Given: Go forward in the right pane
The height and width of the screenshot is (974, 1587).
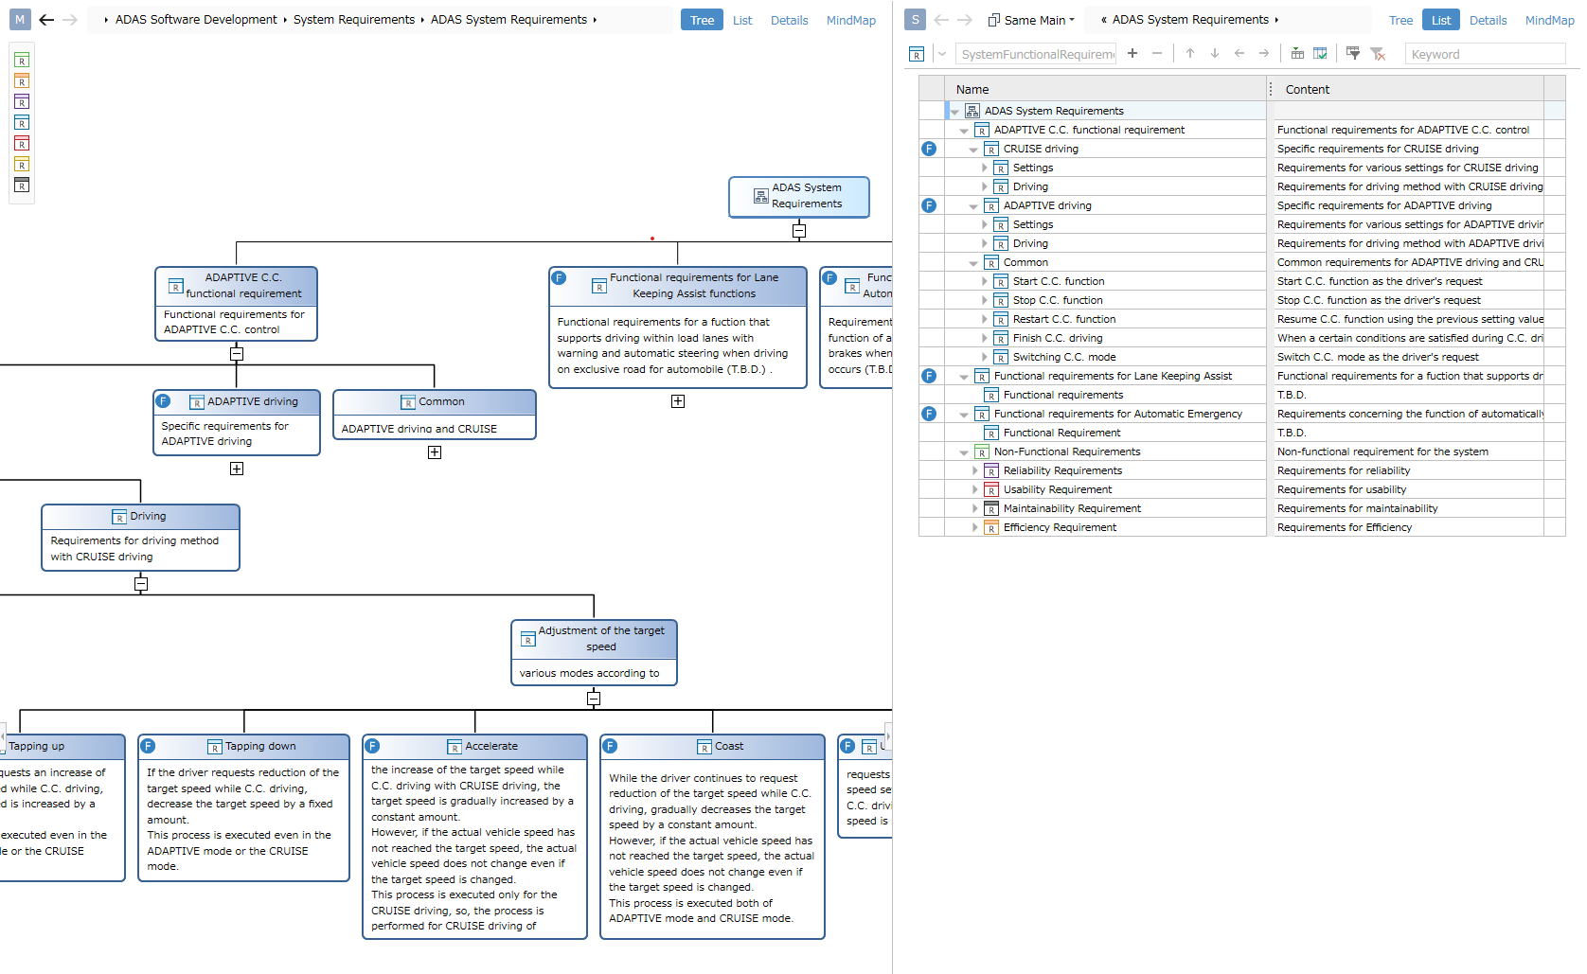Looking at the screenshot, I should (965, 20).
